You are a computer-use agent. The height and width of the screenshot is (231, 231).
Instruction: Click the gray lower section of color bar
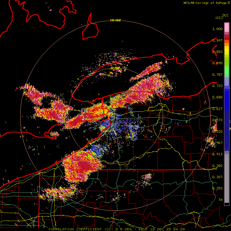click(227, 178)
